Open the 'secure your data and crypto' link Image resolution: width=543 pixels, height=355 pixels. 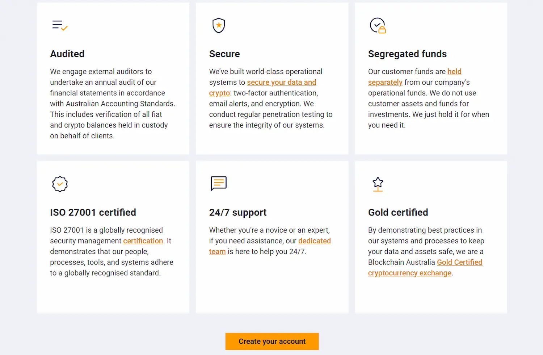point(281,83)
